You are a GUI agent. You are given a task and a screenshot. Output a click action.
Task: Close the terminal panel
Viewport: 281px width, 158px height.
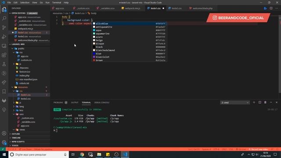click(x=277, y=102)
